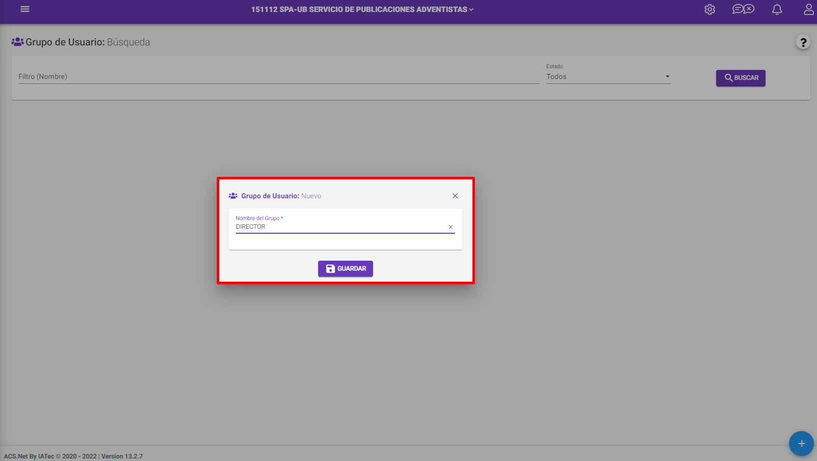The width and height of the screenshot is (817, 461).
Task: Open the notifications bell
Action: click(x=777, y=9)
